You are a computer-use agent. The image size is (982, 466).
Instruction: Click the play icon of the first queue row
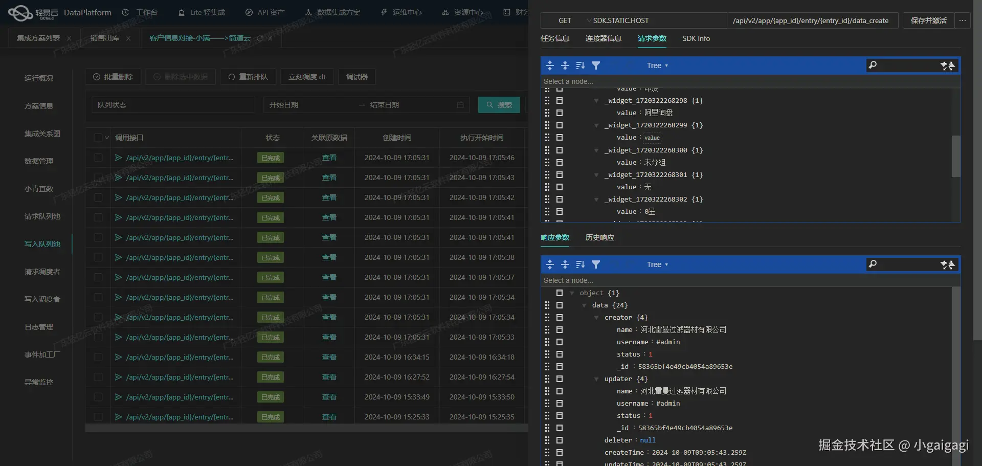coord(118,158)
